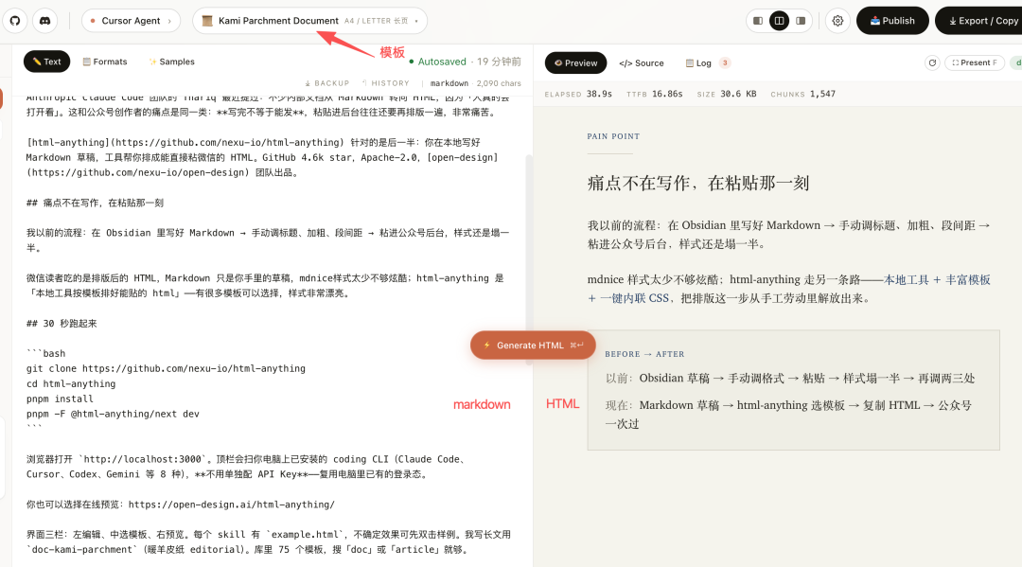Viewport: 1022px width, 567px height.
Task: Click the 'Autosaved' status text
Action: [x=442, y=62]
